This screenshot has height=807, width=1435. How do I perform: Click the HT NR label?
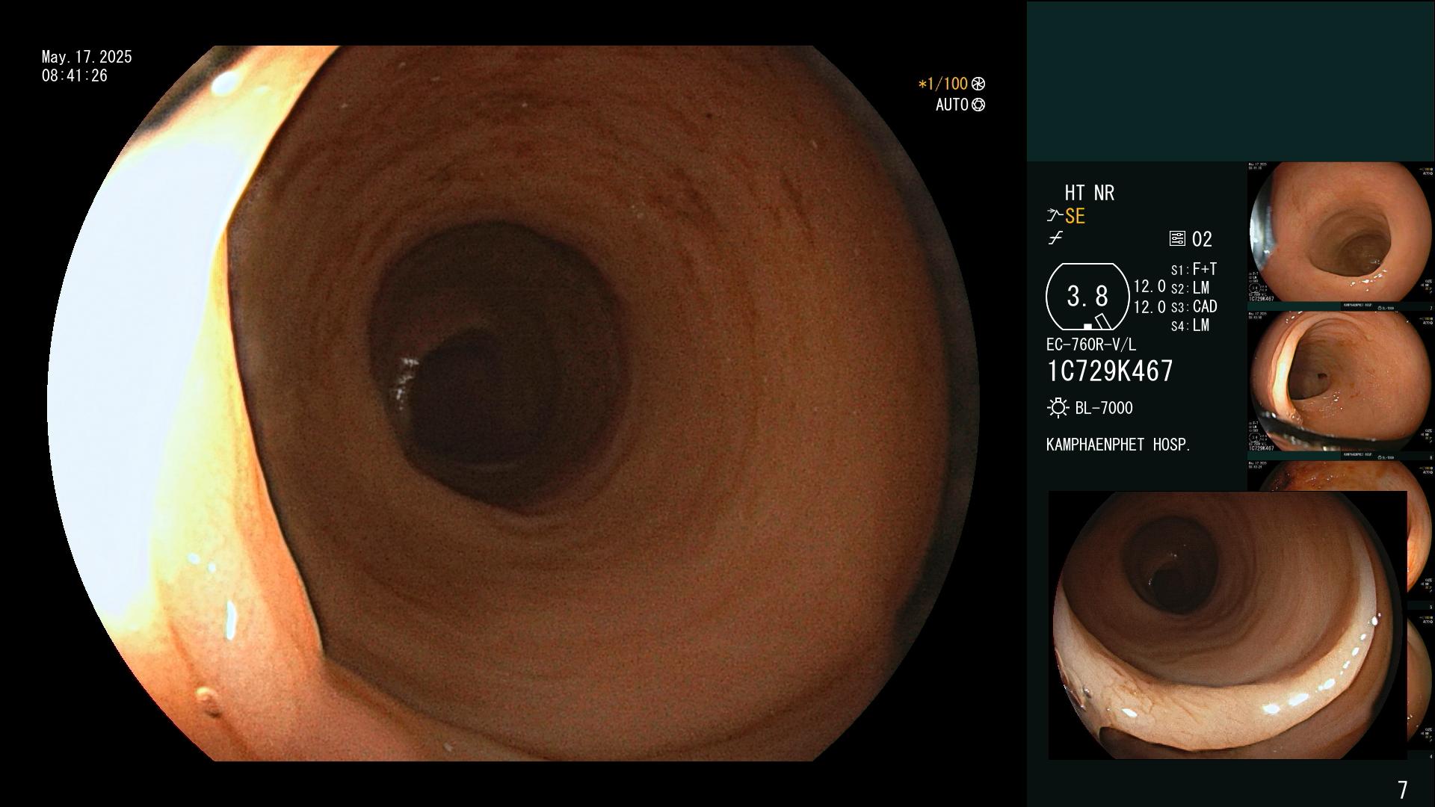coord(1089,194)
